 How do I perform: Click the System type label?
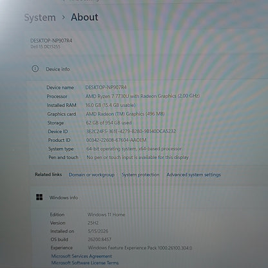(x=61, y=149)
